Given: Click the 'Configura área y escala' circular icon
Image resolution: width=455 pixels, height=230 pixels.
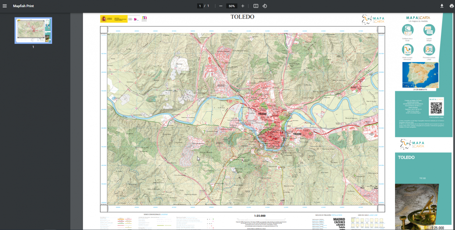Looking at the screenshot, I should pos(407,30).
